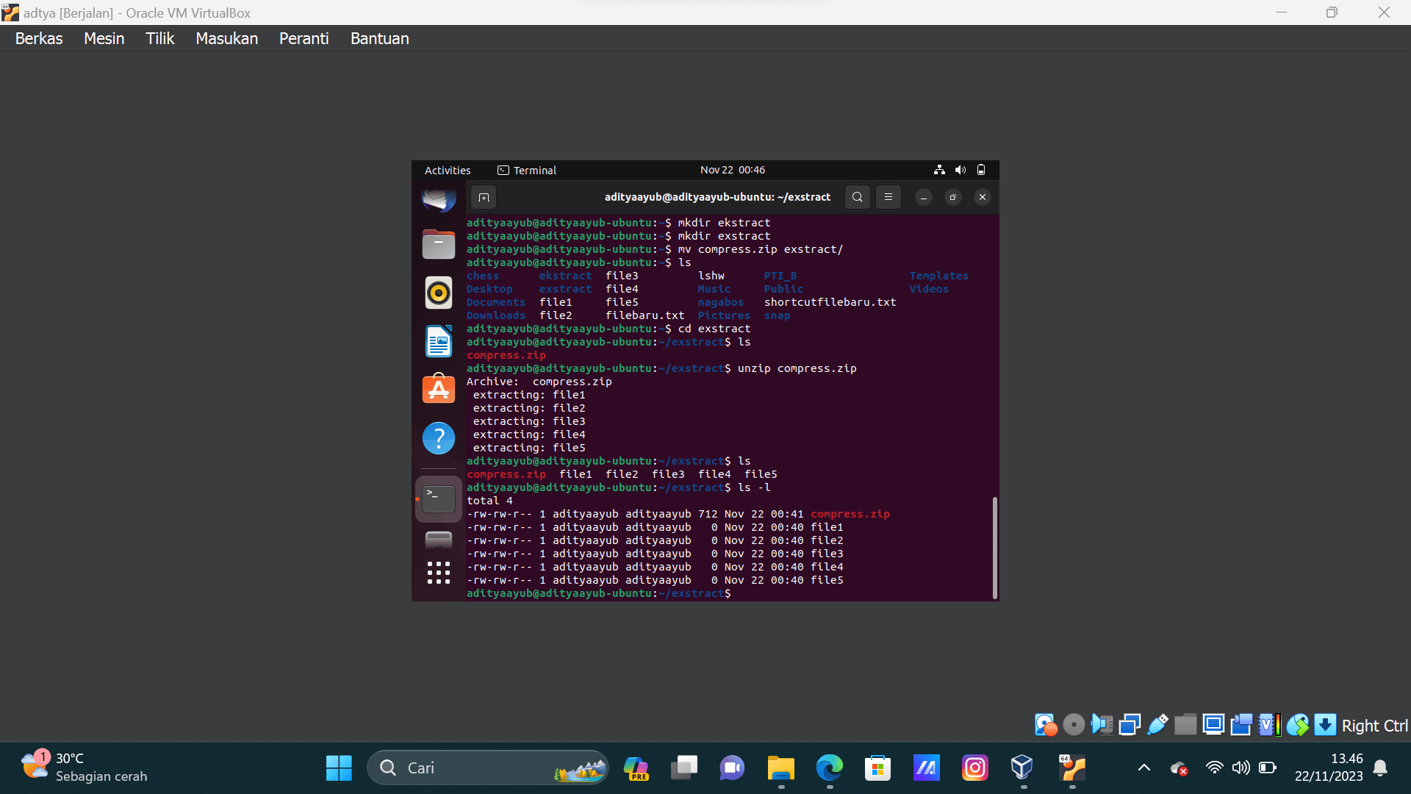Click 'filebaru.txt' in the ls output
This screenshot has height=794, width=1411.
[x=645, y=315]
